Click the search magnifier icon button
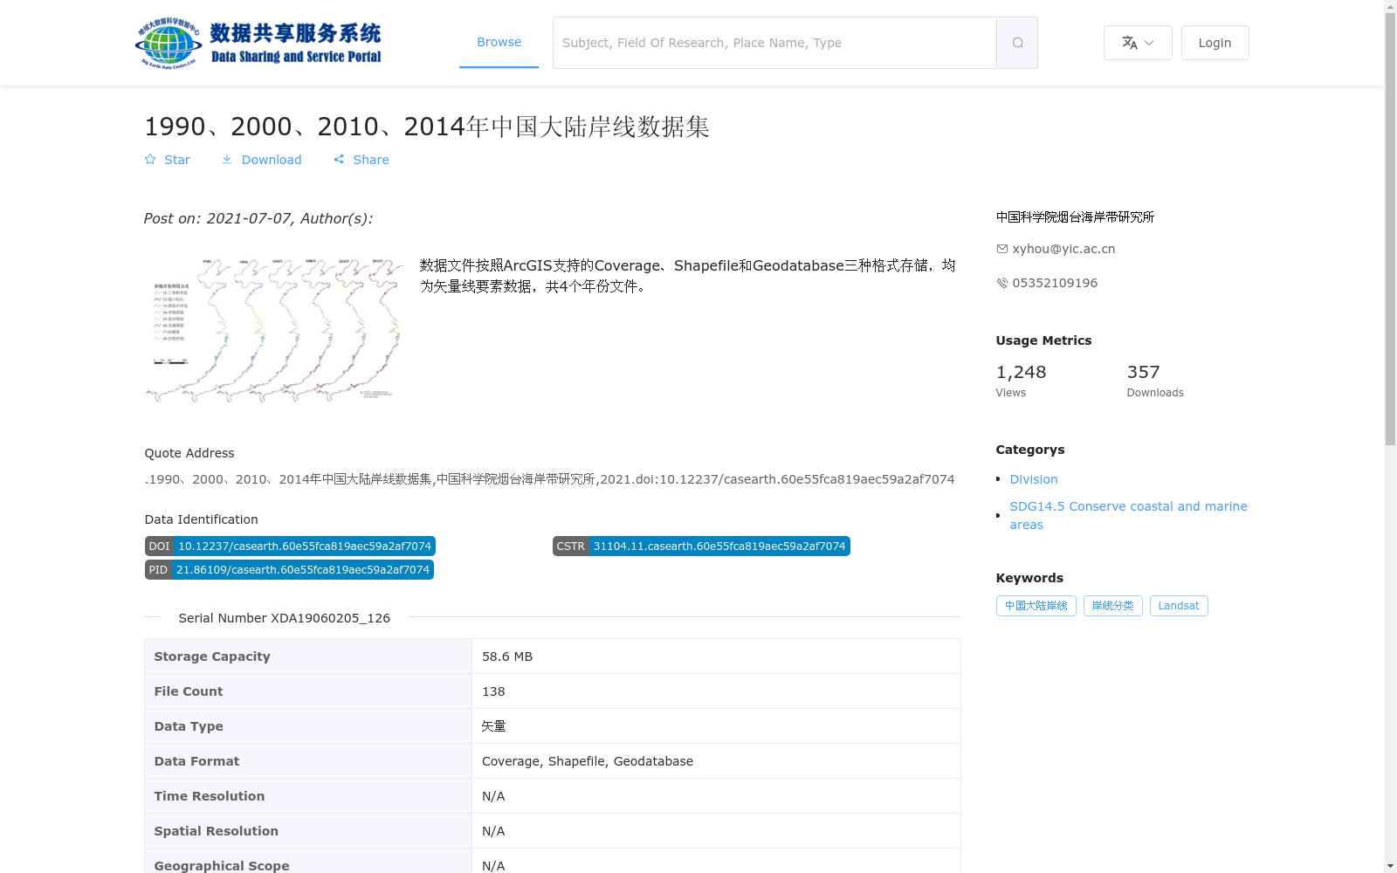The height and width of the screenshot is (873, 1397). coord(1017,43)
